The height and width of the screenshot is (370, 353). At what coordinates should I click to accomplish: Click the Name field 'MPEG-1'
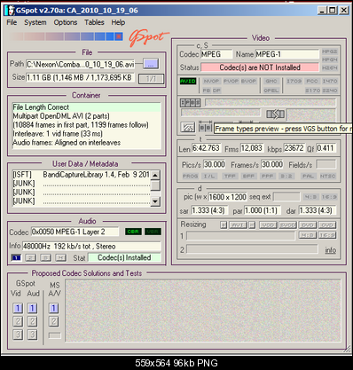point(287,54)
